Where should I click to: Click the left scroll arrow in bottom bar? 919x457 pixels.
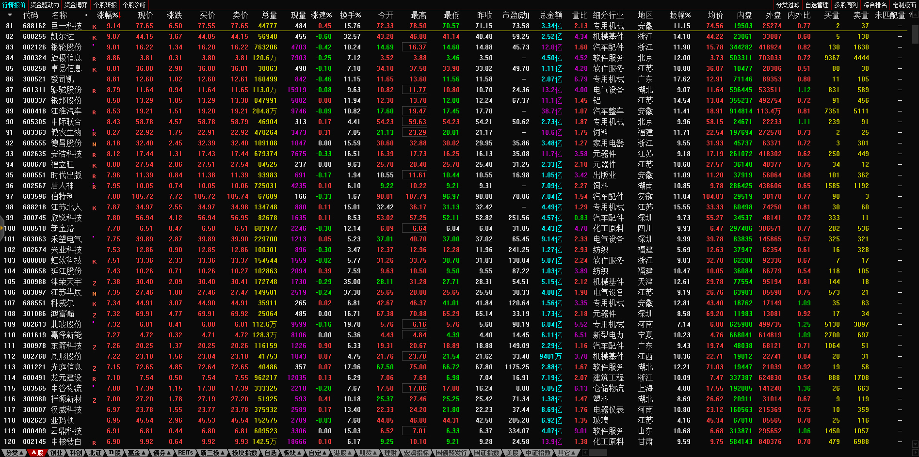[x=585, y=453]
